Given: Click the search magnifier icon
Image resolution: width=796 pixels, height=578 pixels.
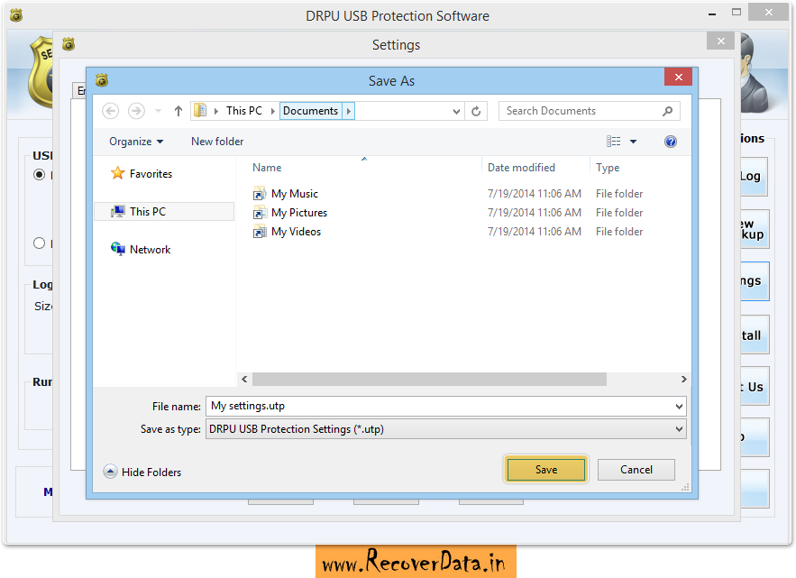Looking at the screenshot, I should click(x=668, y=111).
